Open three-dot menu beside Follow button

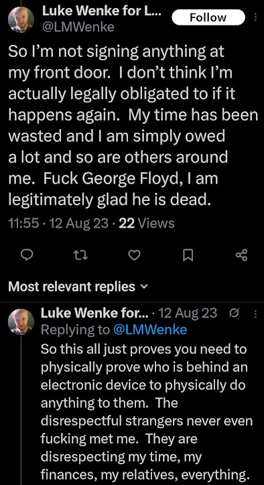pyautogui.click(x=256, y=17)
